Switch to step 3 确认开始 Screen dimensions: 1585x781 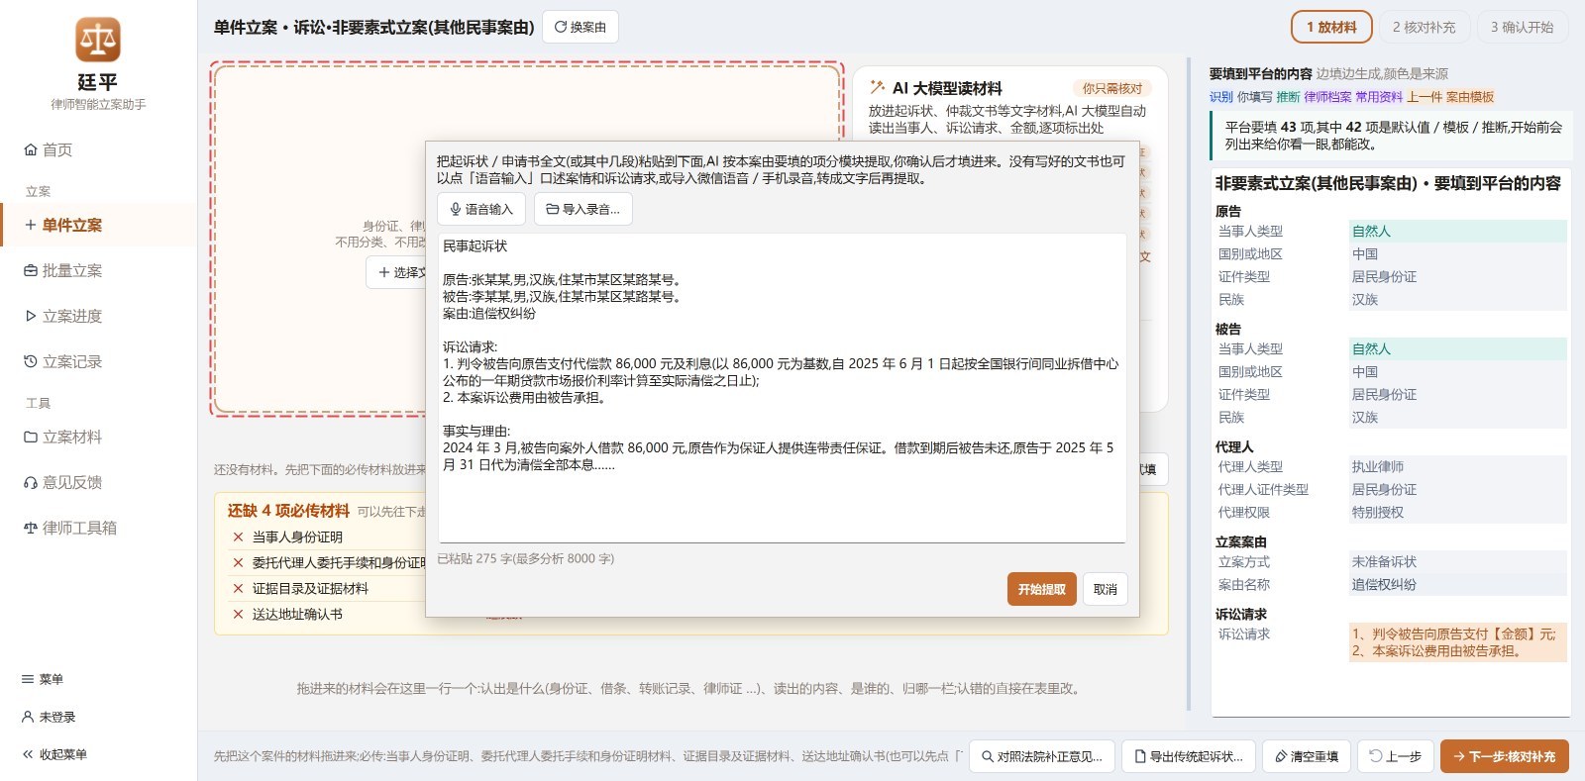point(1523,27)
